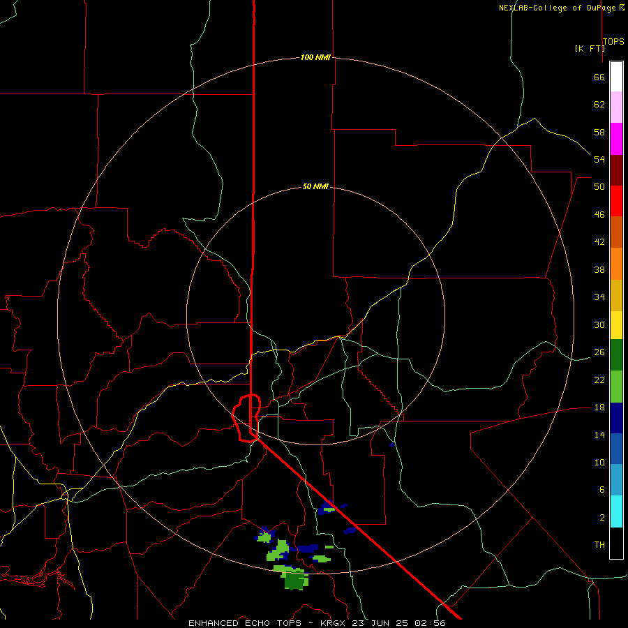Click the large dark green echo cell at the bottom

295,581
